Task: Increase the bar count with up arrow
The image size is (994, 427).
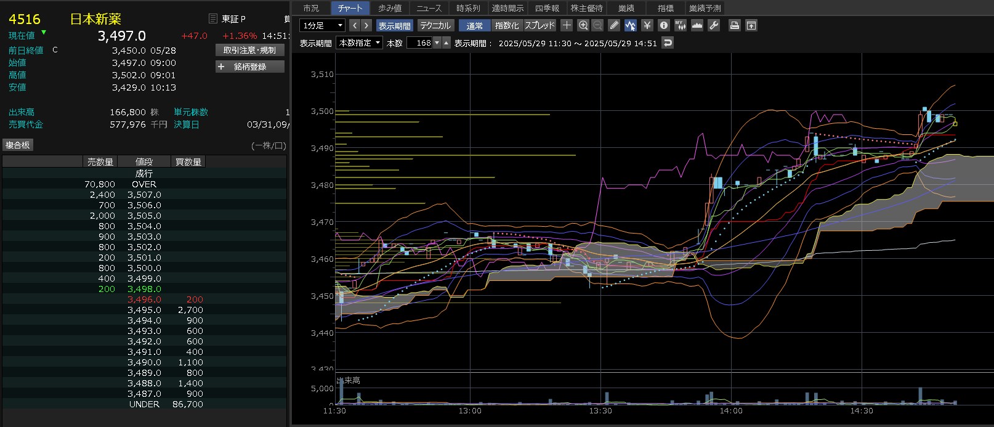Action: pyautogui.click(x=446, y=43)
